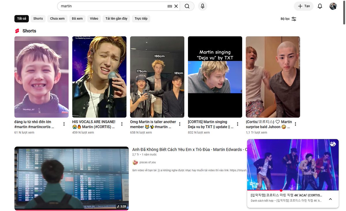Open options for 'đáng iu từ nhỏ' Short
346x211 pixels.
tap(64, 124)
